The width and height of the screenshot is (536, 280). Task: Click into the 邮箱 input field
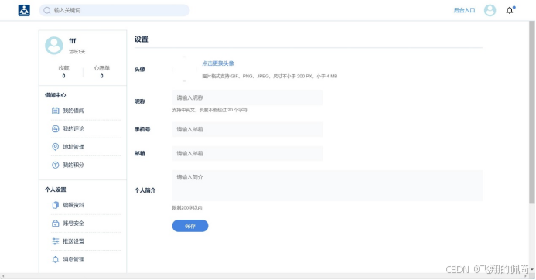[x=248, y=153]
